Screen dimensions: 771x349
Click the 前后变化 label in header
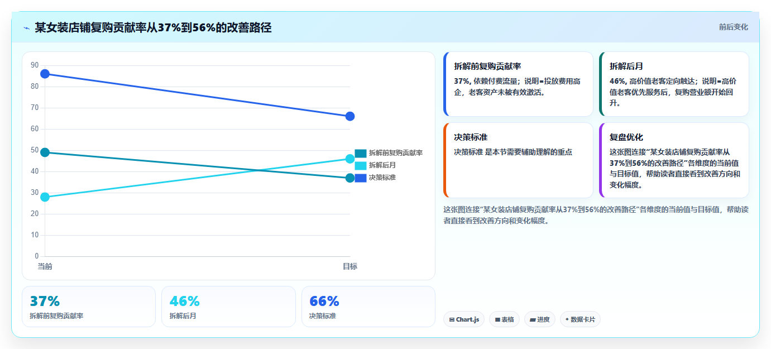coord(733,27)
